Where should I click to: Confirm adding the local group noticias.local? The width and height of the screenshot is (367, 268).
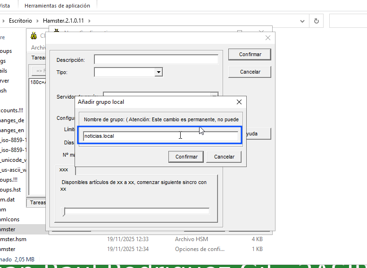(x=186, y=157)
